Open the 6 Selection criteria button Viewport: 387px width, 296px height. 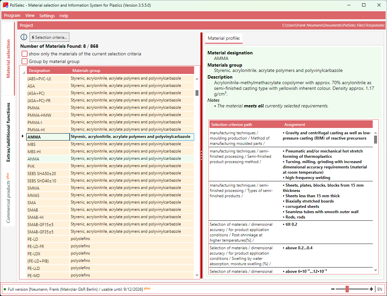click(49, 37)
